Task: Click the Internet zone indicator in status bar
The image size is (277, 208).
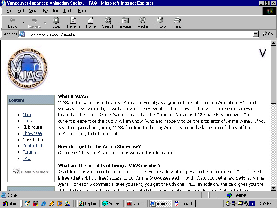Action: (237, 195)
